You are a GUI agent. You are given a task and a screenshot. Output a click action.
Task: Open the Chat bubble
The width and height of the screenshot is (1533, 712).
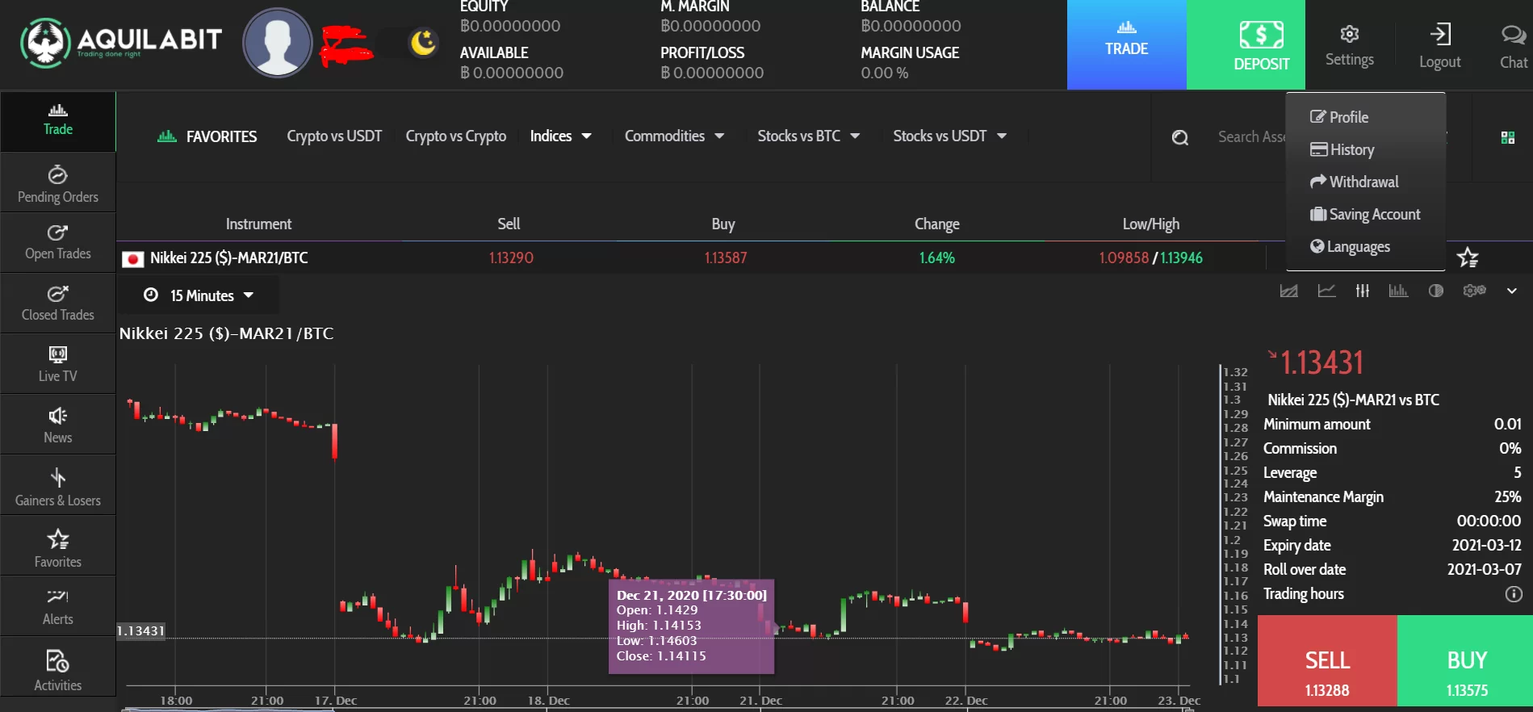tap(1514, 45)
